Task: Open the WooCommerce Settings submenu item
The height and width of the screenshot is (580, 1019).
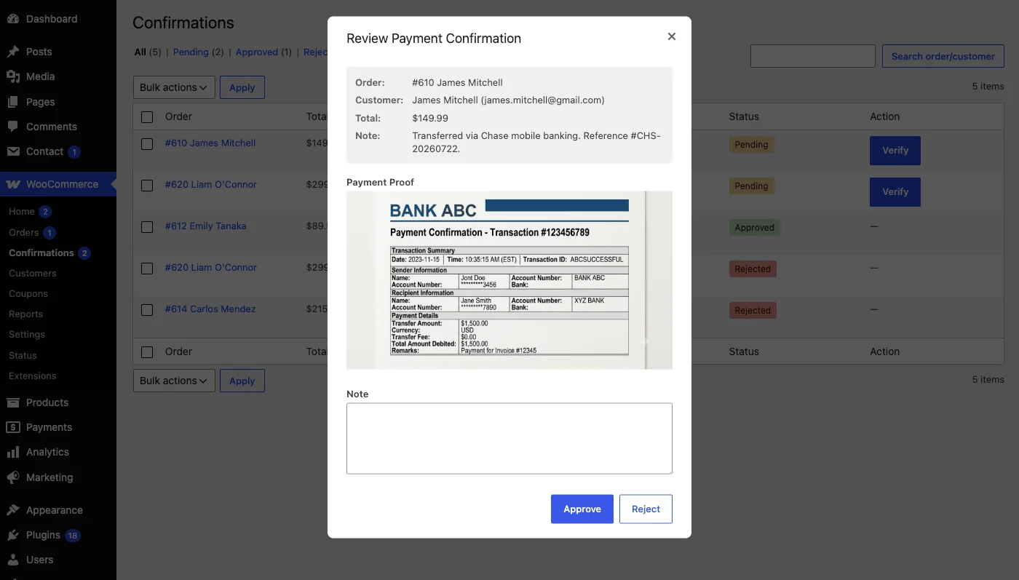Action: point(27,335)
